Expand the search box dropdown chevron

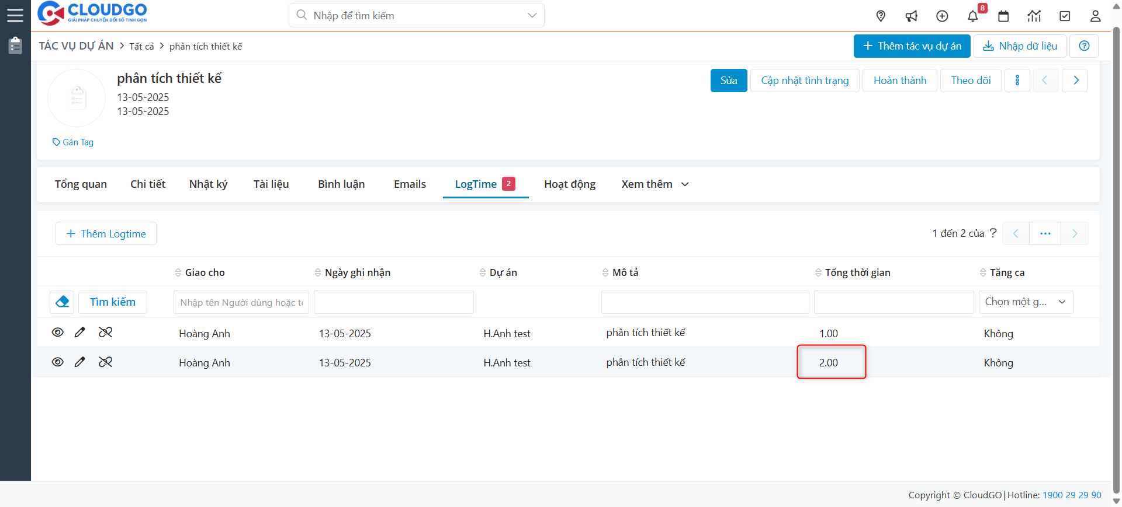pyautogui.click(x=532, y=16)
